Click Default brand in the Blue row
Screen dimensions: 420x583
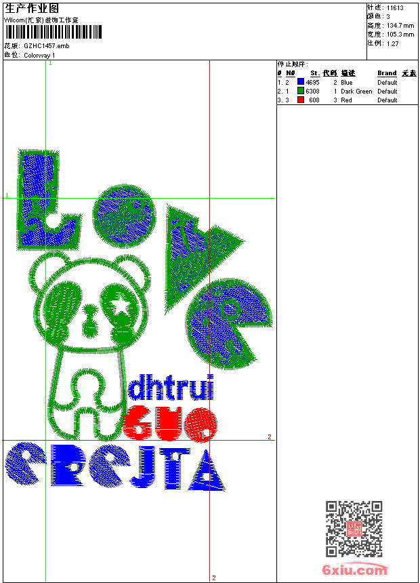coord(387,82)
